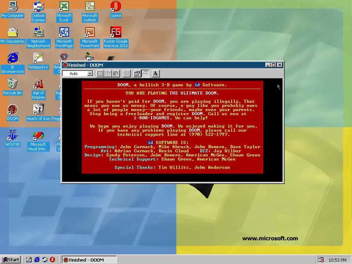352x264 pixels.
Task: Maximize the Finished - DOOM window
Action: 273,65
